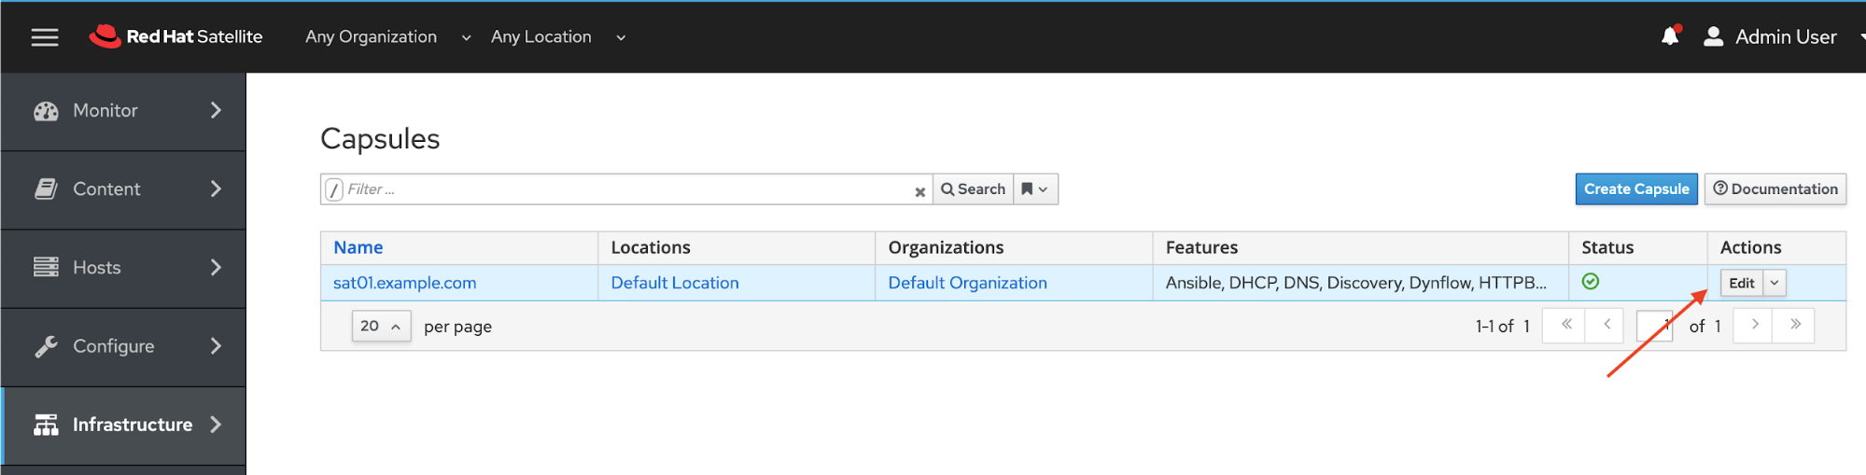Go to the last page of results

1794,325
